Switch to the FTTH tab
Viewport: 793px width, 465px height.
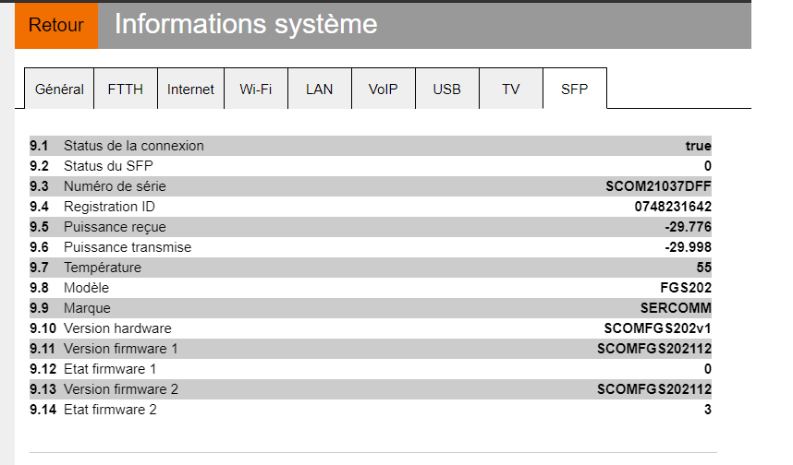coord(126,89)
